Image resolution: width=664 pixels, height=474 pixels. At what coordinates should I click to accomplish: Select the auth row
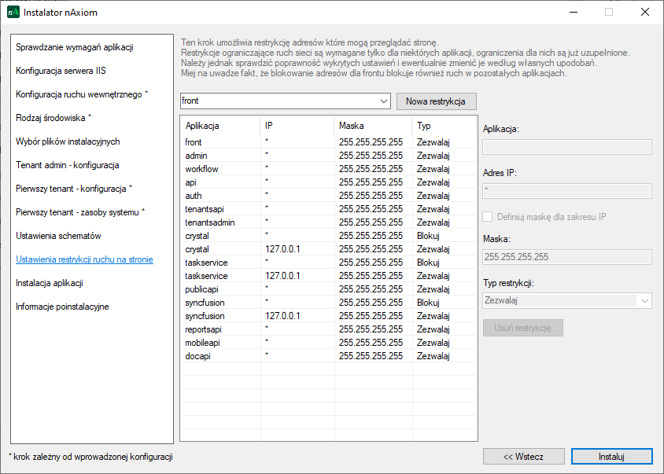pos(329,196)
